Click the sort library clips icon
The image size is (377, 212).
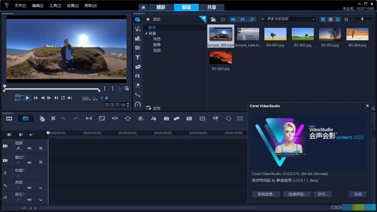tap(346, 20)
